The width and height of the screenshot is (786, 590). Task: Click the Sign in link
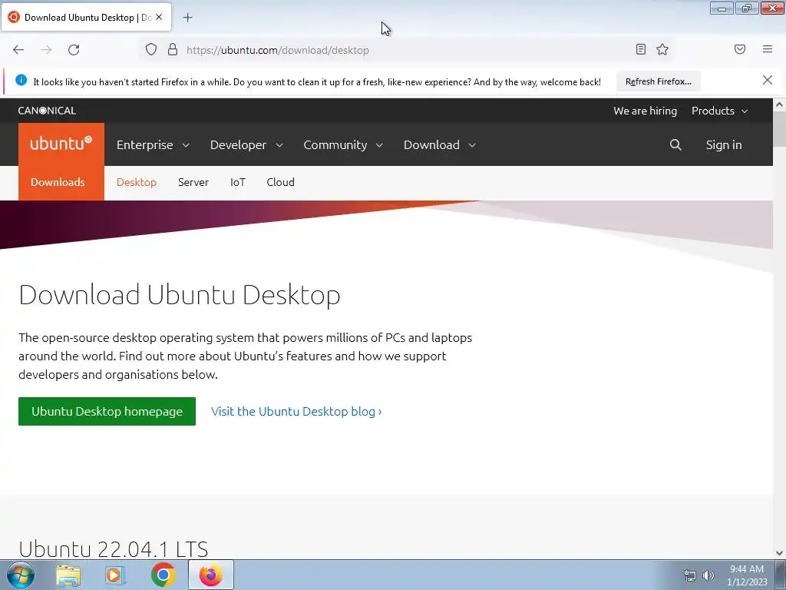coord(723,145)
